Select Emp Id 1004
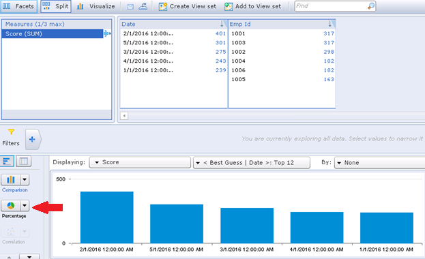Screen dimensions: 425x259 282,61
